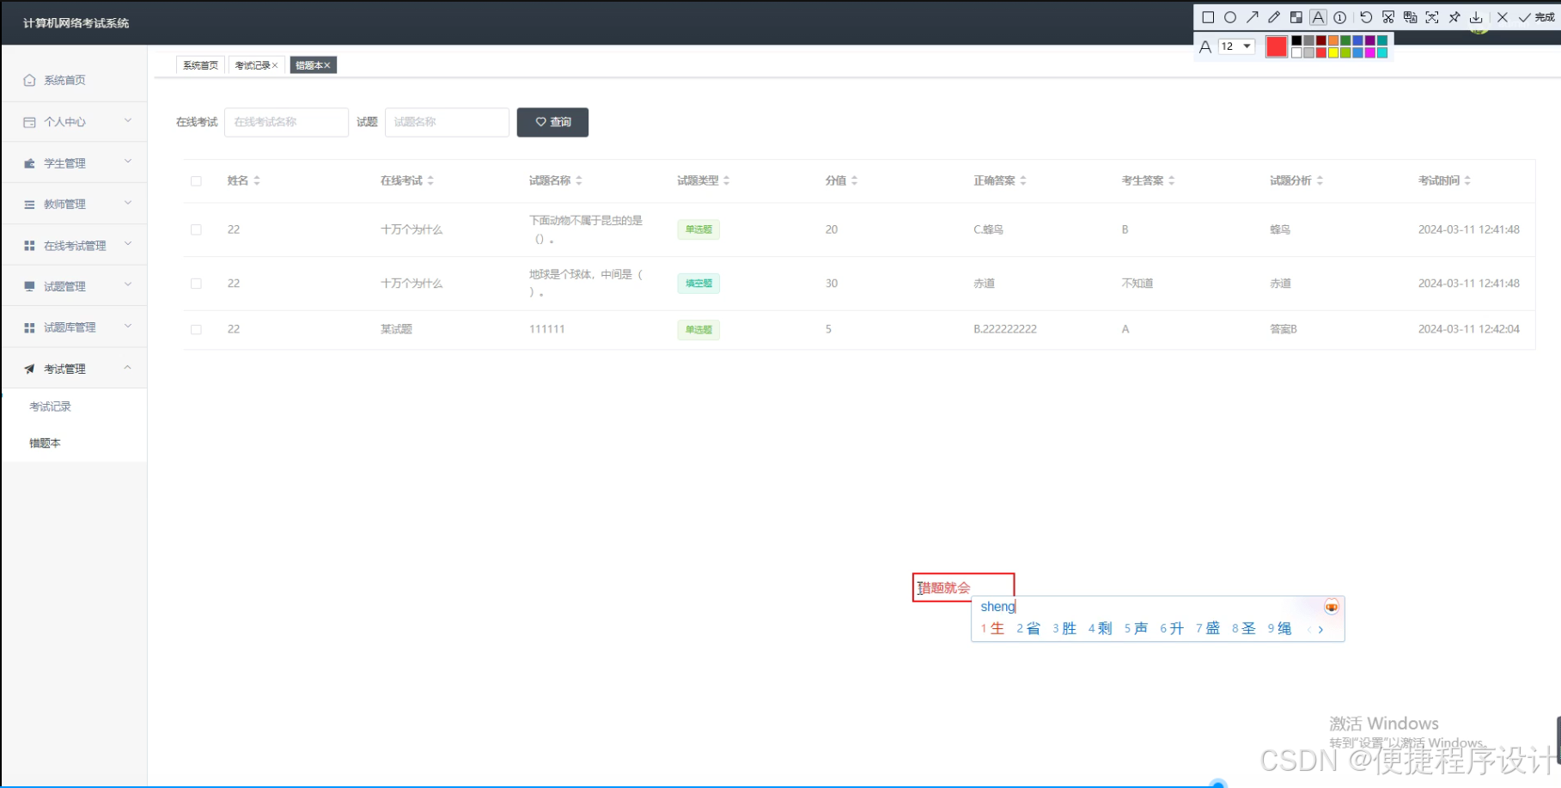Cancel the screenshot with X icon

coord(1503,17)
